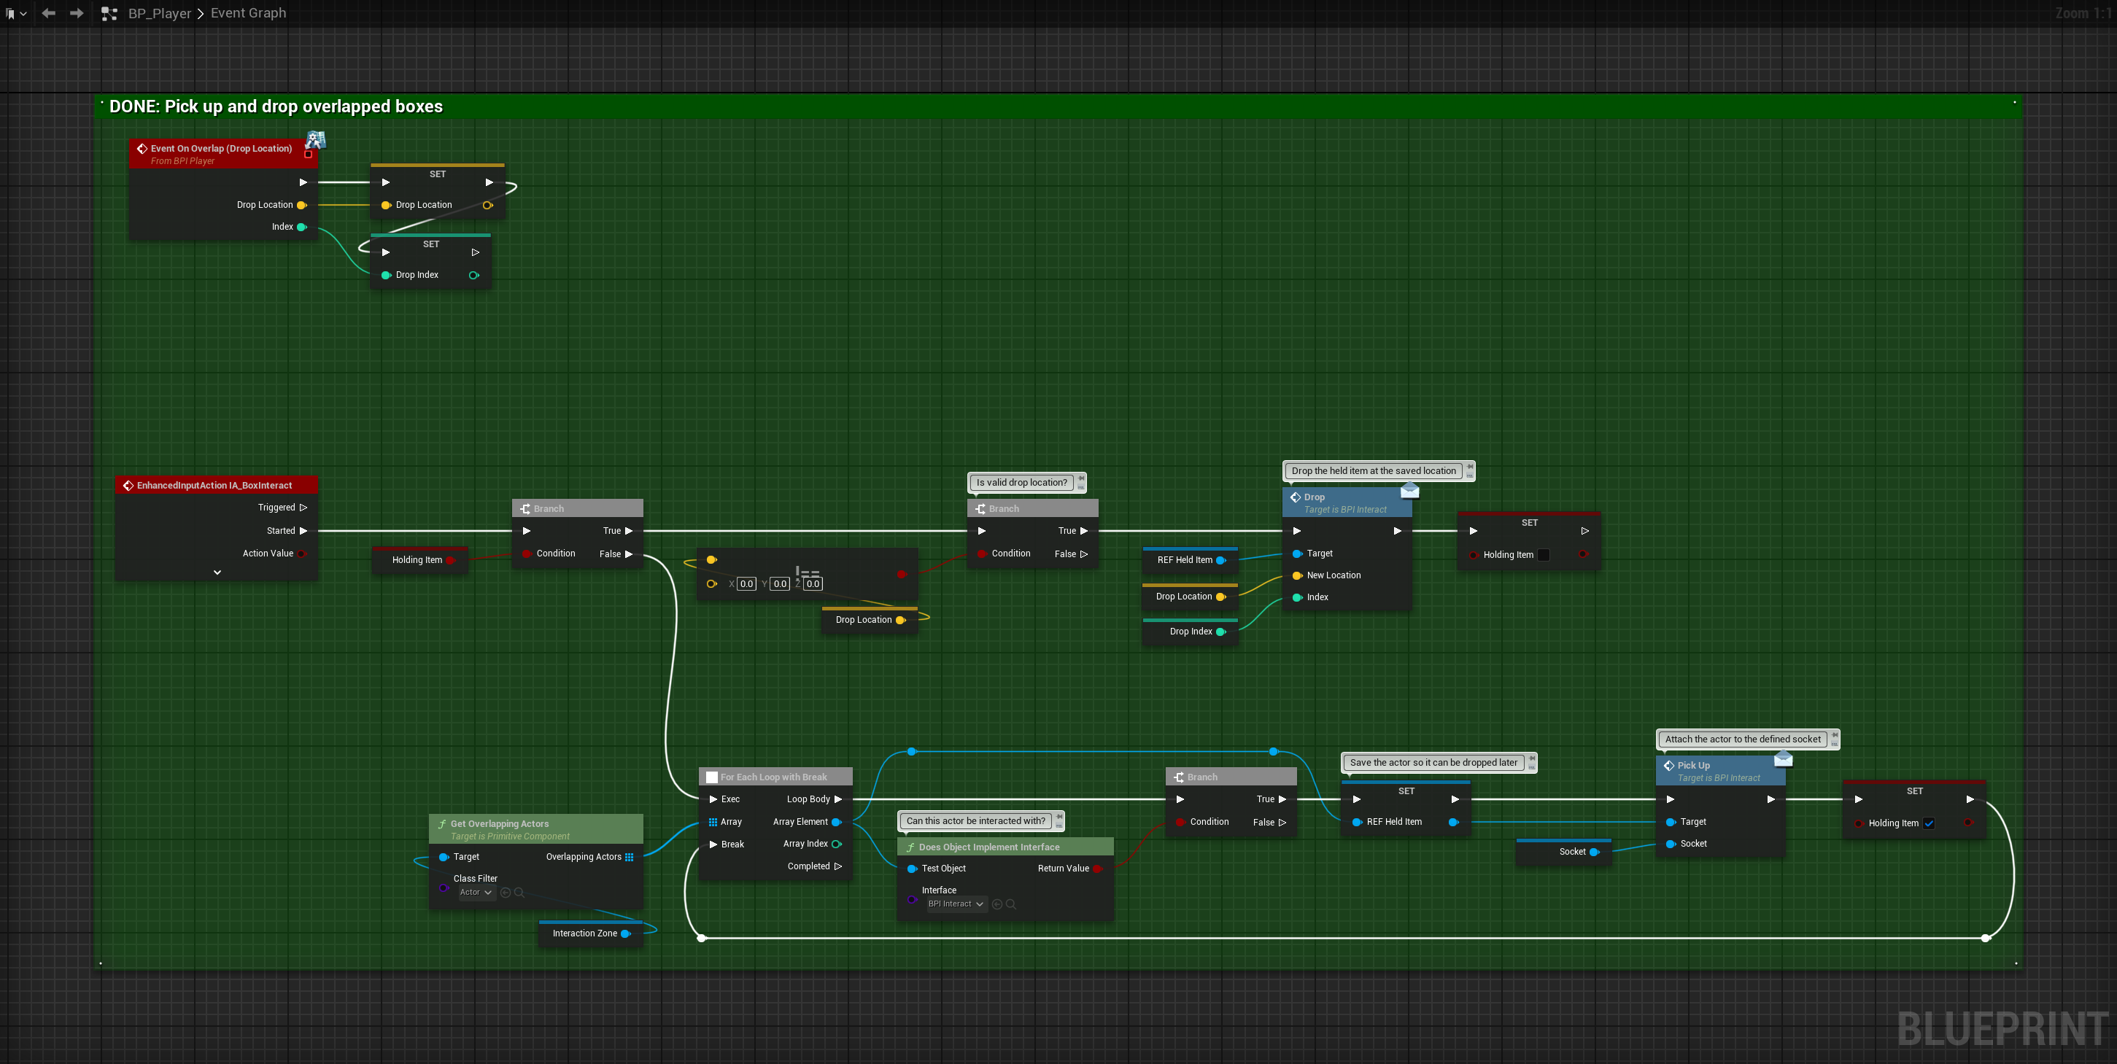The image size is (2117, 1064).
Task: Click the back navigation arrow
Action: [48, 13]
